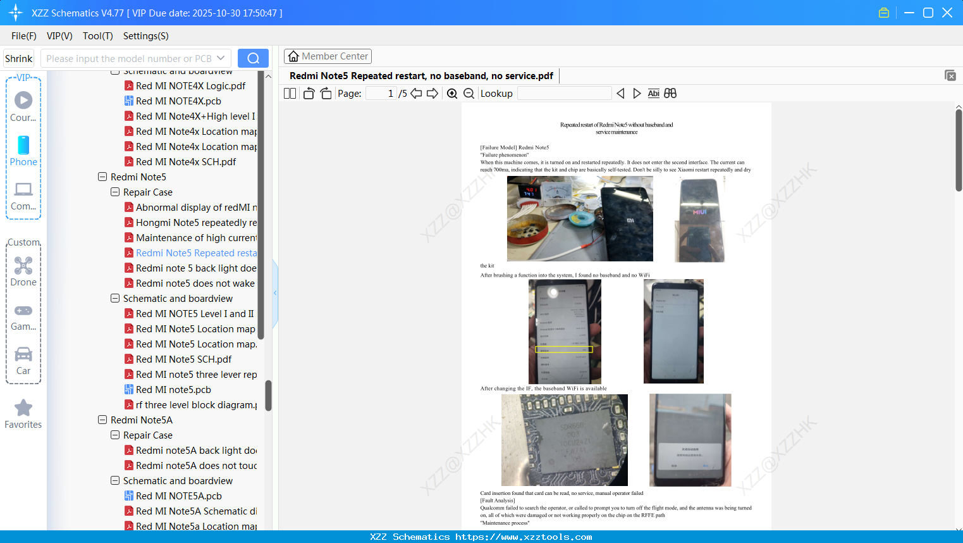This screenshot has height=543, width=963.
Task: Toggle the Abi text highlight option
Action: pyautogui.click(x=653, y=93)
